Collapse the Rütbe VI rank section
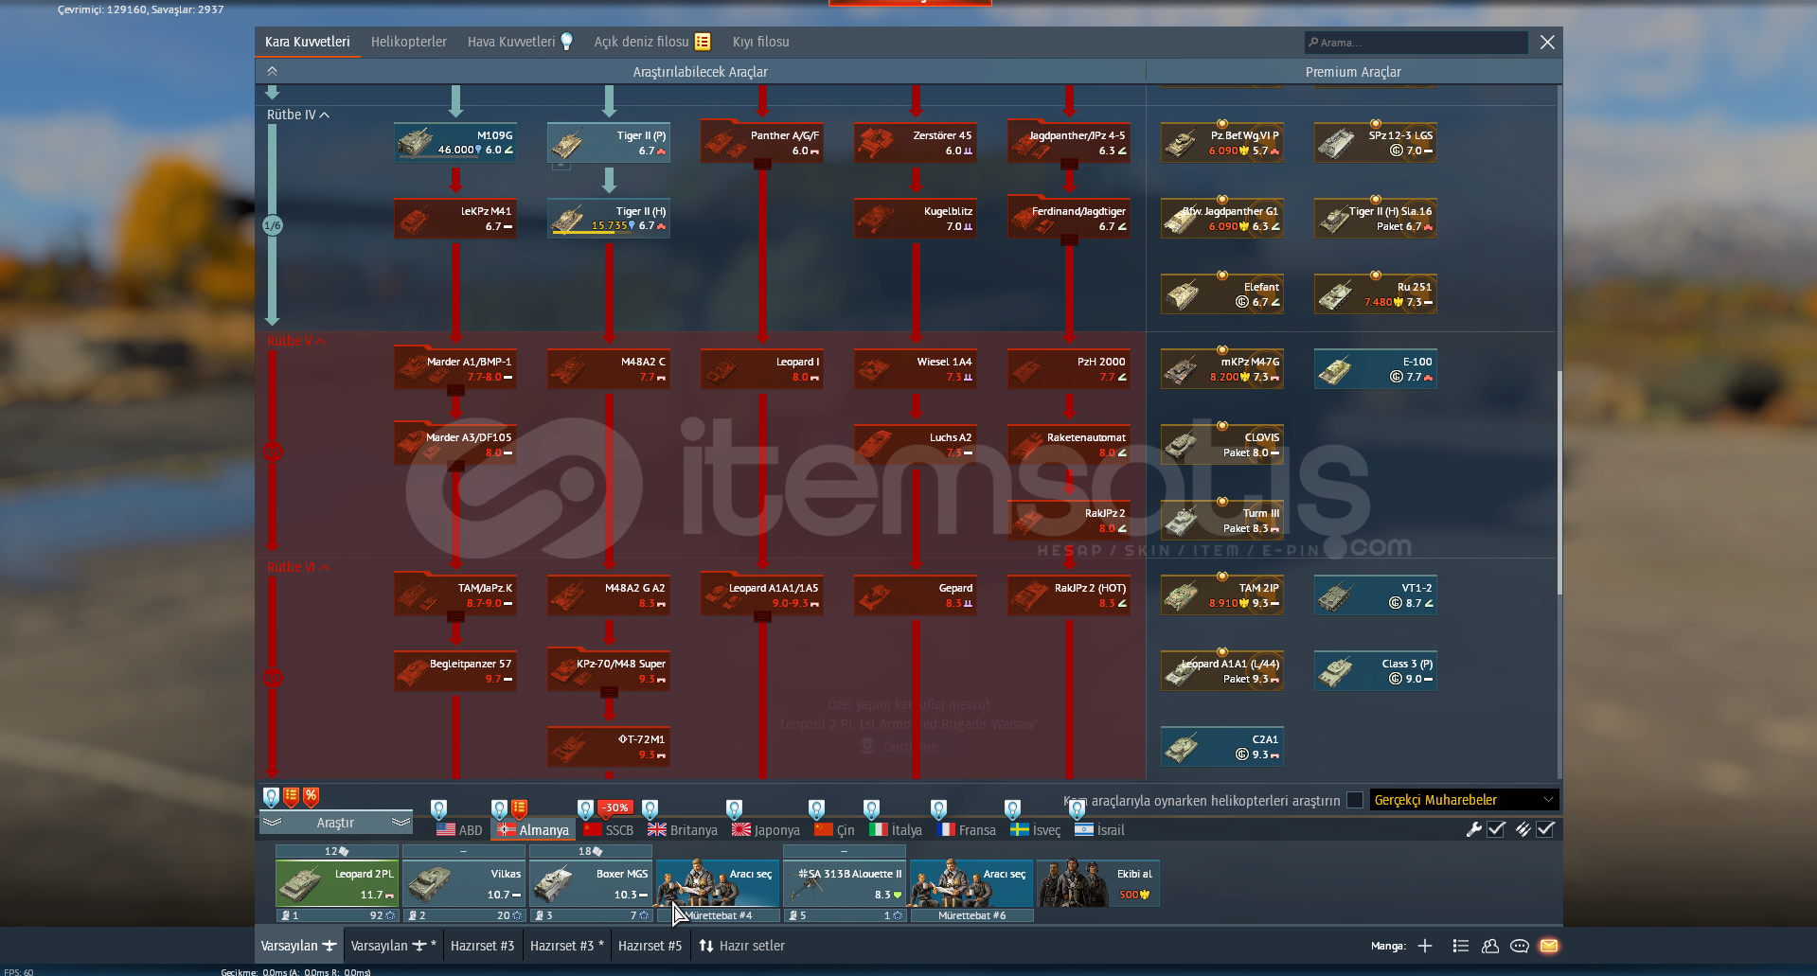Image resolution: width=1817 pixels, height=976 pixels. 298,567
